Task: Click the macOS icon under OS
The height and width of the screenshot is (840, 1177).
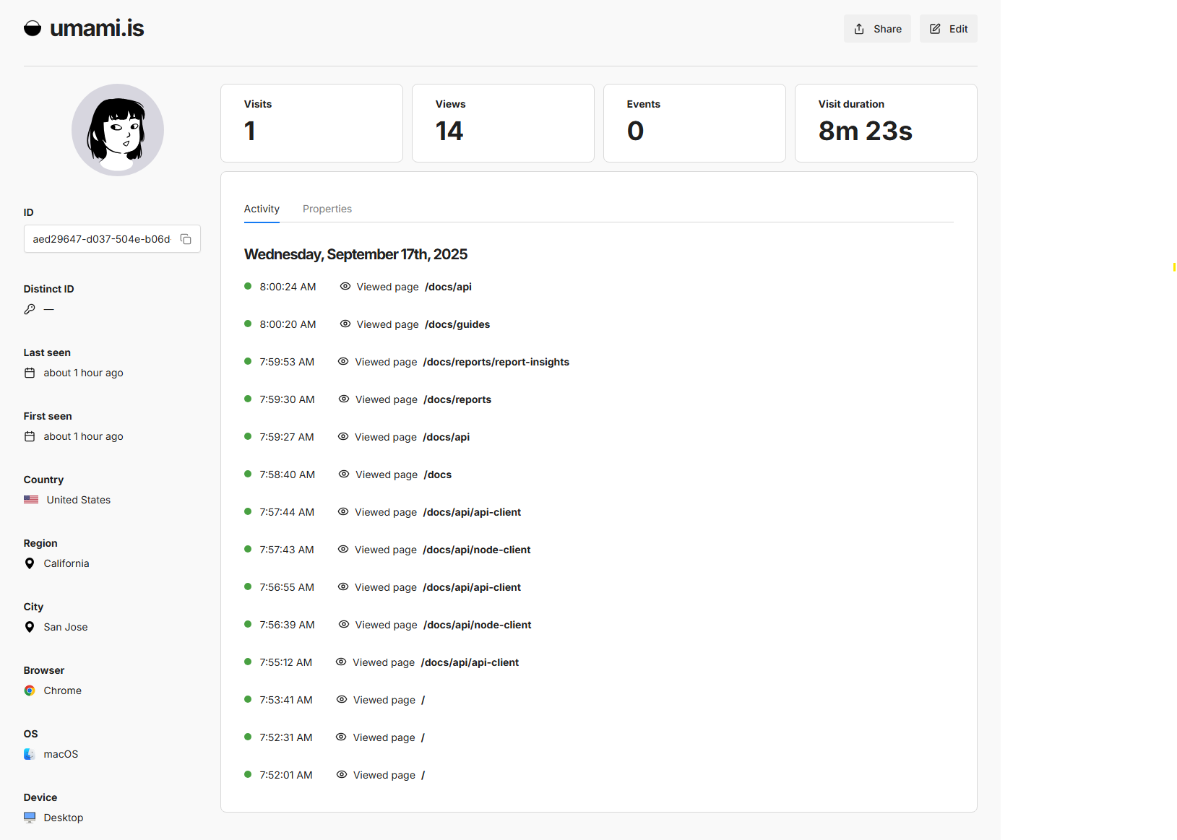Action: [30, 754]
